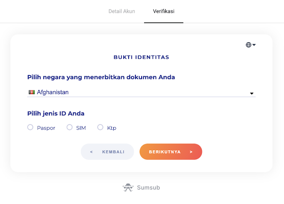
Task: Click the Afghanistan flag icon
Action: (31, 92)
